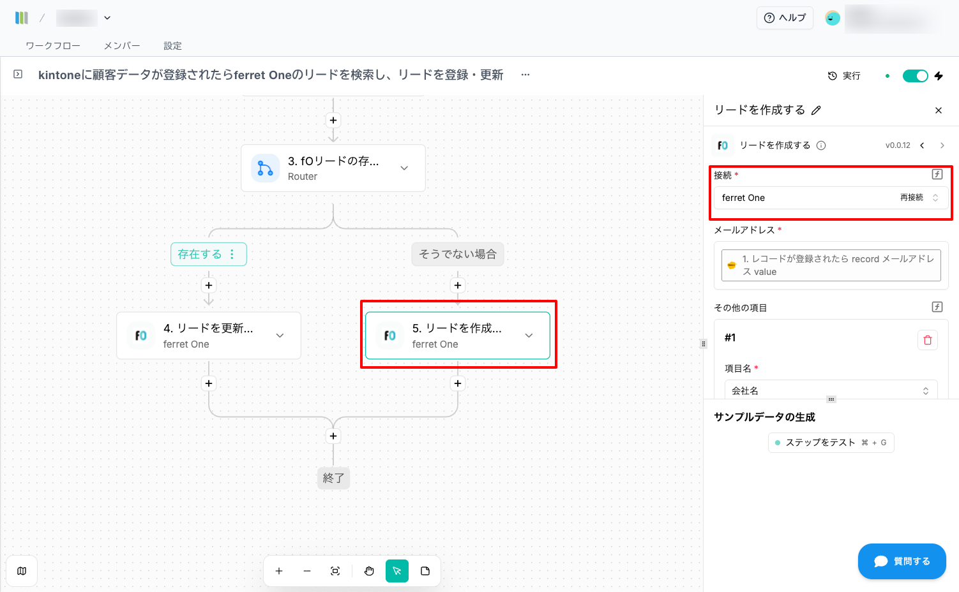The width and height of the screenshot is (959, 592).
Task: Open the ヘルプ button in the header
Action: [785, 18]
